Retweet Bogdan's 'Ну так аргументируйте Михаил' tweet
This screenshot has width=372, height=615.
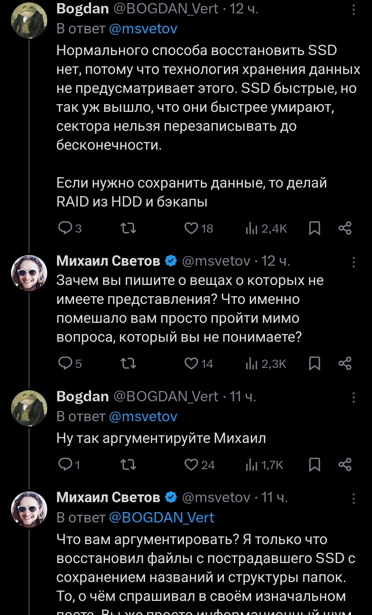click(128, 465)
